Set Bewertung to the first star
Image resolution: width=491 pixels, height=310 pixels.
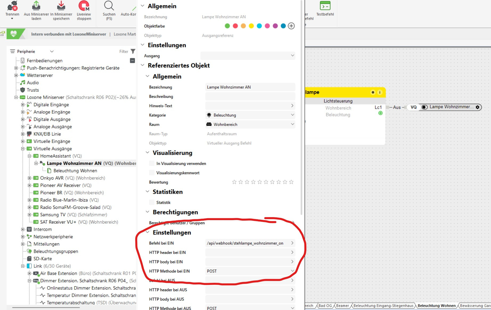click(x=234, y=182)
